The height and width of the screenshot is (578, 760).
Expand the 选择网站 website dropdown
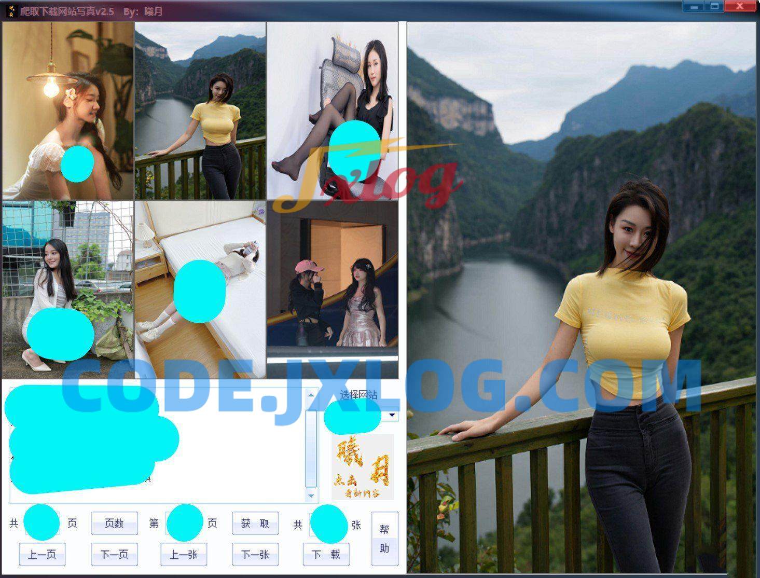(x=391, y=415)
